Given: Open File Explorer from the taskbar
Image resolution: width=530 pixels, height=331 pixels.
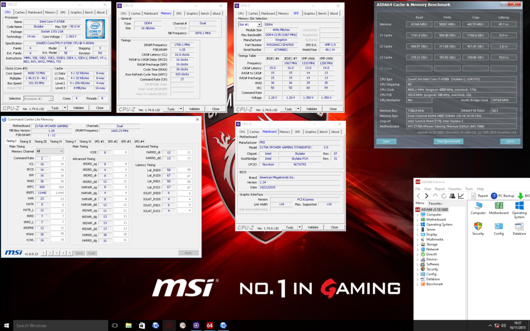Looking at the screenshot, I should tap(128, 326).
